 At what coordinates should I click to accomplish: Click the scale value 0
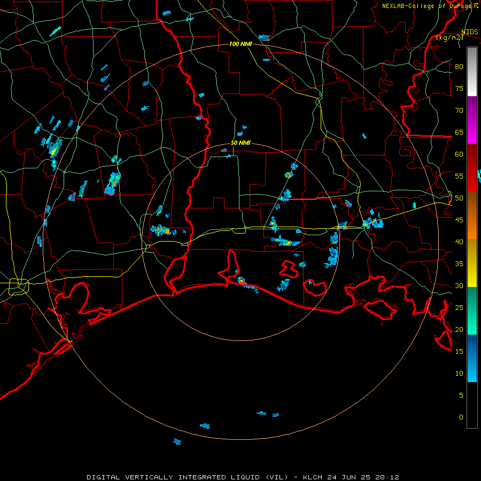pos(461,417)
